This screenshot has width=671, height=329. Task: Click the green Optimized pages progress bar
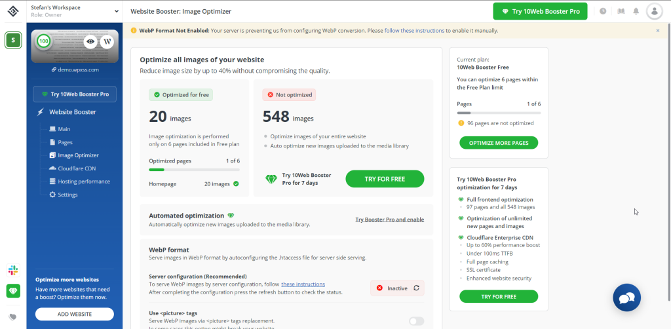(x=194, y=170)
